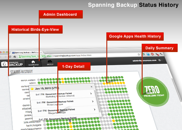Open the Dashboard home icon
Image resolution: width=182 pixels, height=130 pixels.
click(x=33, y=63)
